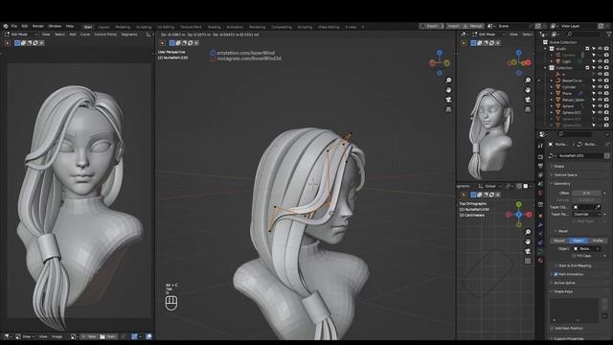This screenshot has height=345, width=613.
Task: Open the File menu
Action: pyautogui.click(x=14, y=26)
